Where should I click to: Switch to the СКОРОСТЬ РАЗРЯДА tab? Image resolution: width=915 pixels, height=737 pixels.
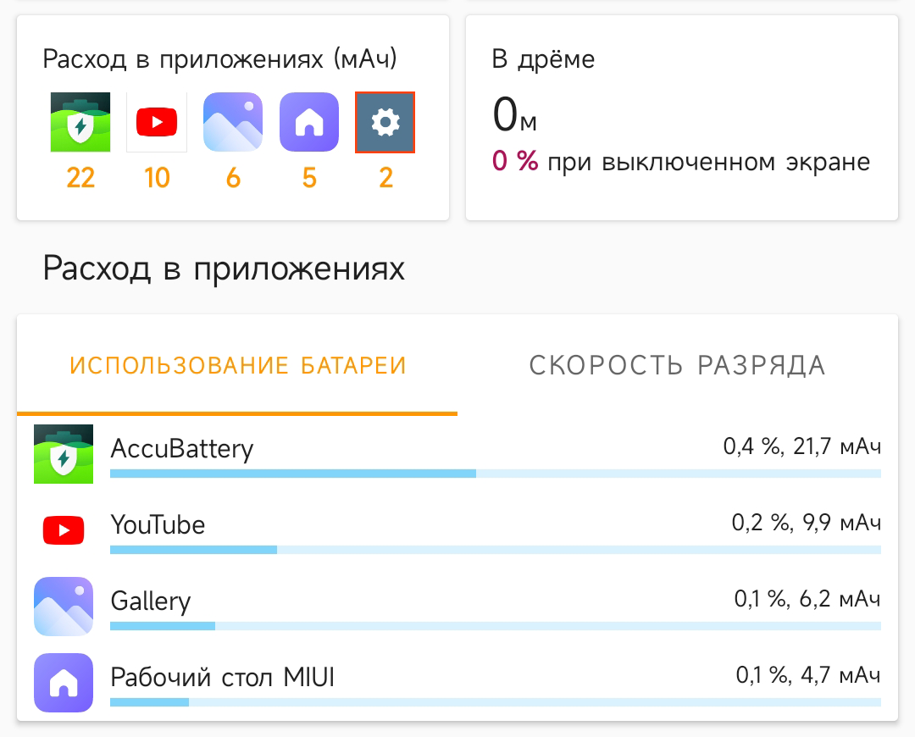click(677, 364)
